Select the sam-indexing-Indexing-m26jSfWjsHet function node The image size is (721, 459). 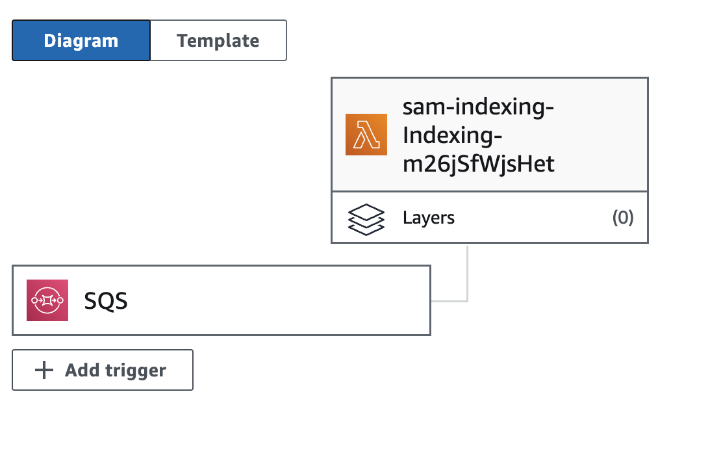490,135
